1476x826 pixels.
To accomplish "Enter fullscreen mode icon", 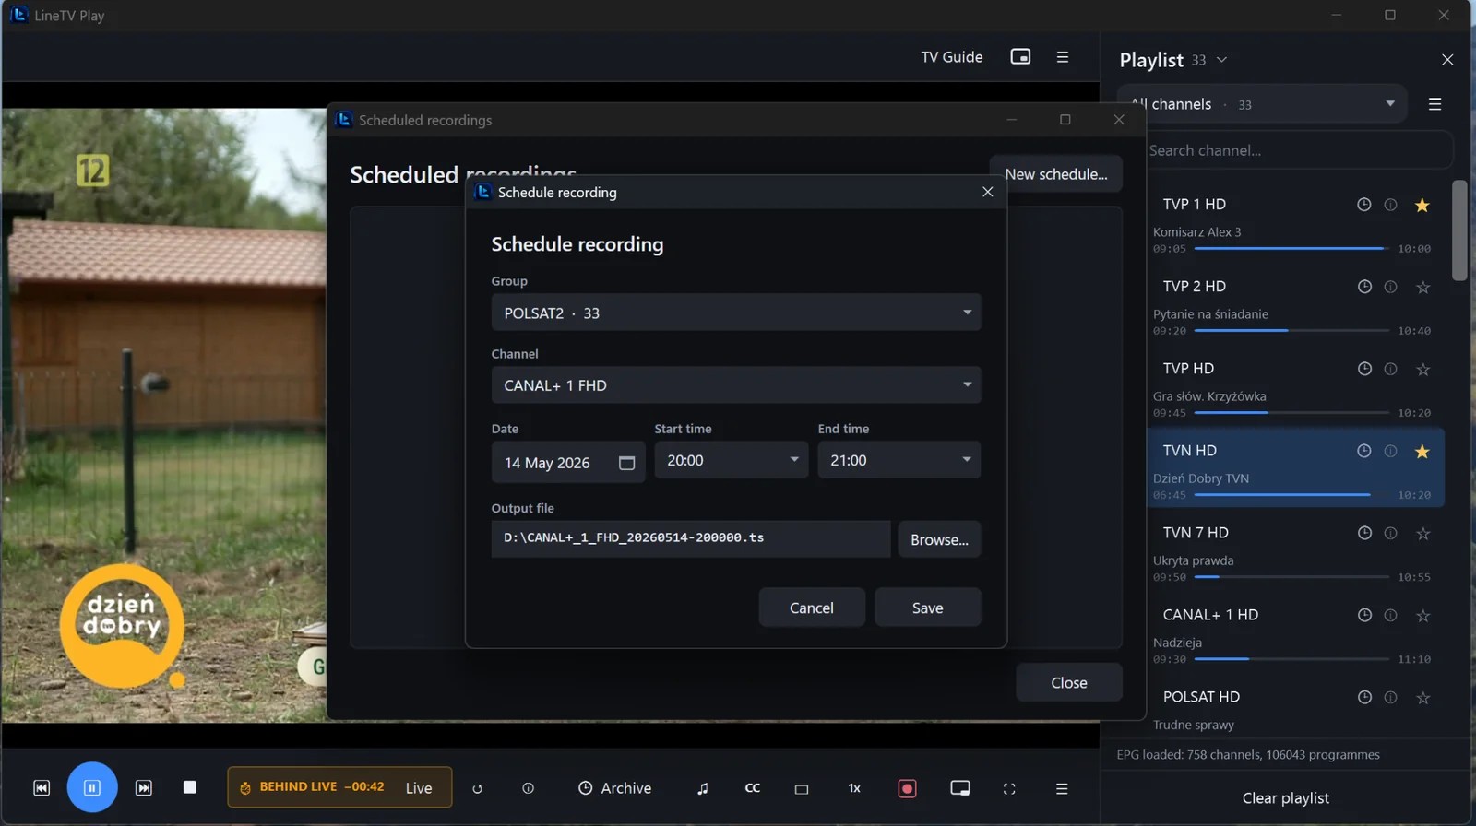I will [x=1009, y=788].
